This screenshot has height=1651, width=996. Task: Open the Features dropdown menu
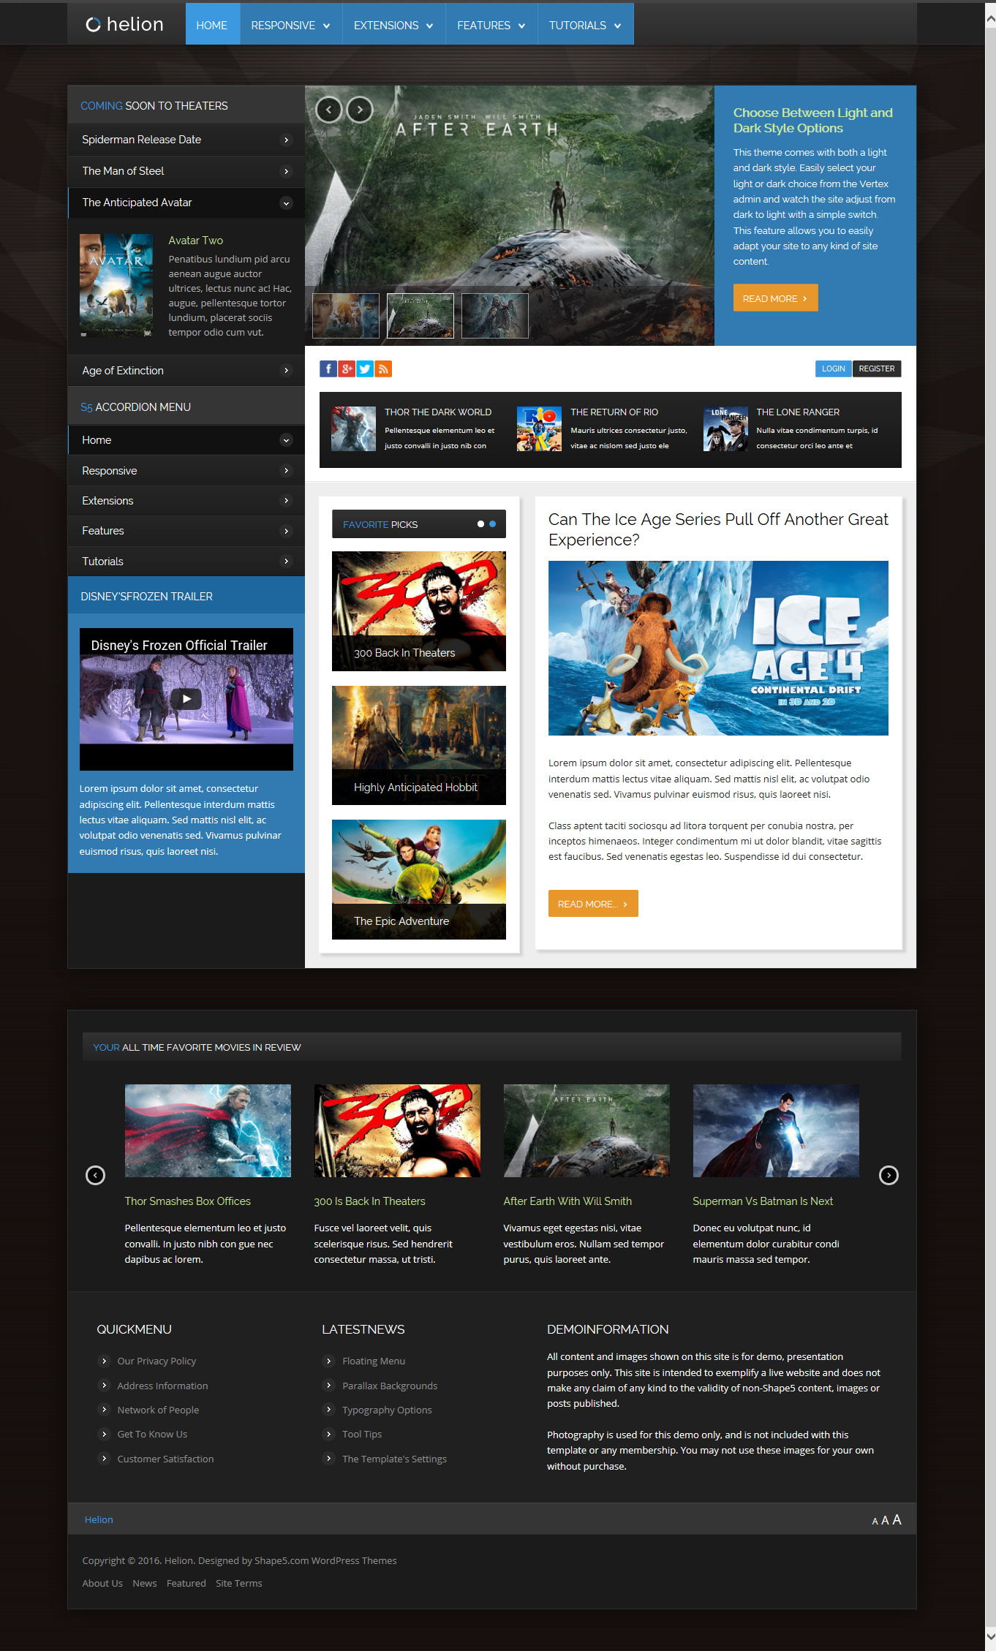491,24
